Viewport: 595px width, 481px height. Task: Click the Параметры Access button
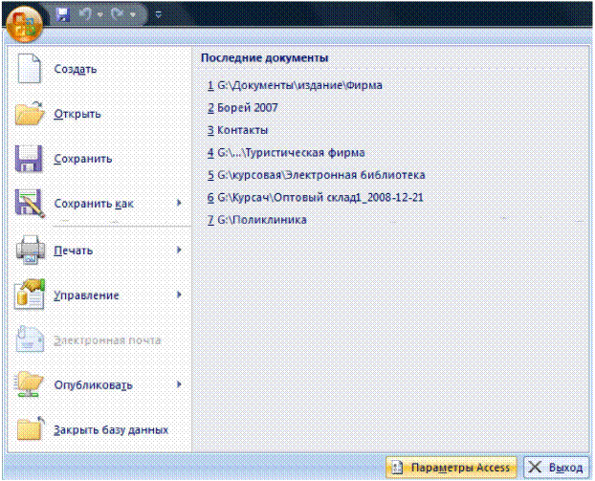(x=452, y=468)
